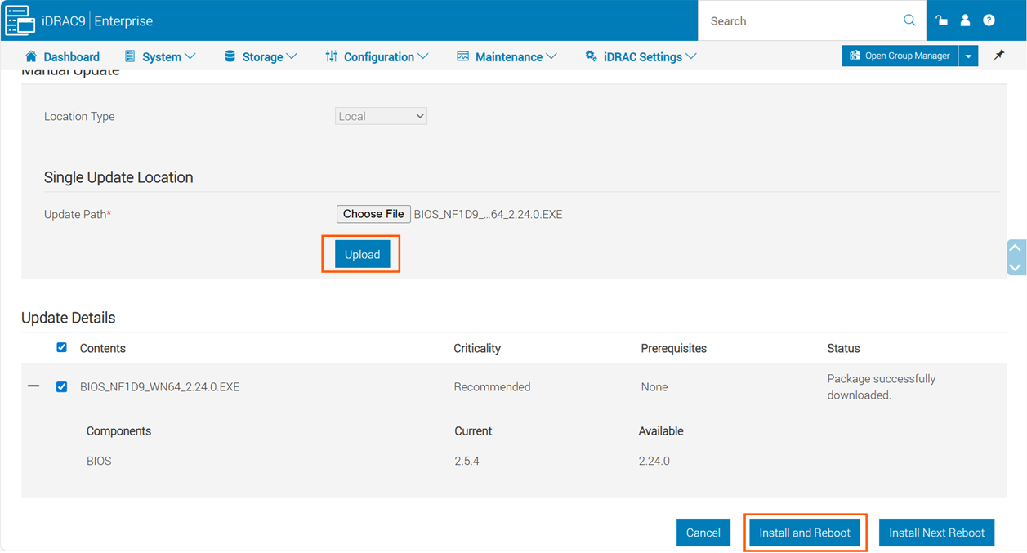
Task: Click the scroll-down arrow on side widget
Action: click(x=1016, y=267)
